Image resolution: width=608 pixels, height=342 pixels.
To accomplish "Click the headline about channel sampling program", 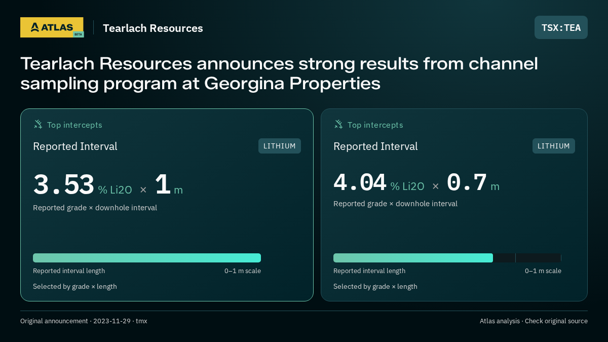I will click(x=279, y=73).
